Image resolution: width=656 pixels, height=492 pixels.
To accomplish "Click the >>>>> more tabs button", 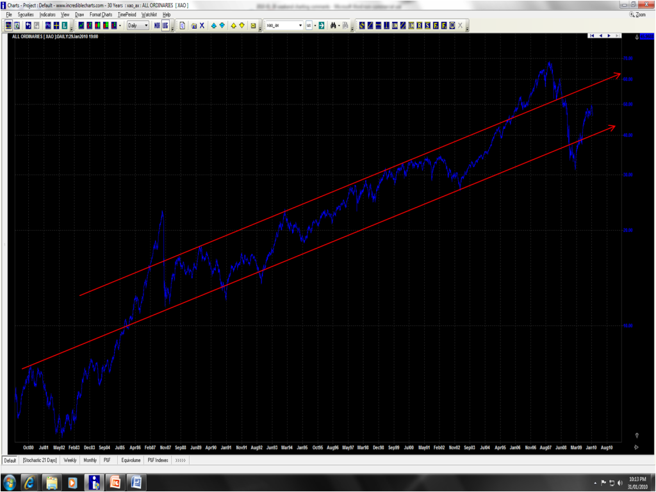I will pyautogui.click(x=180, y=460).
